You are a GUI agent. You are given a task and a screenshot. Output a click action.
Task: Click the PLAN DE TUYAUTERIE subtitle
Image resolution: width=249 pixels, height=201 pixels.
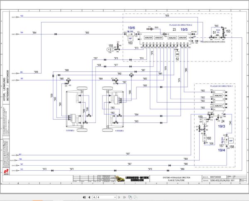click(x=176, y=180)
